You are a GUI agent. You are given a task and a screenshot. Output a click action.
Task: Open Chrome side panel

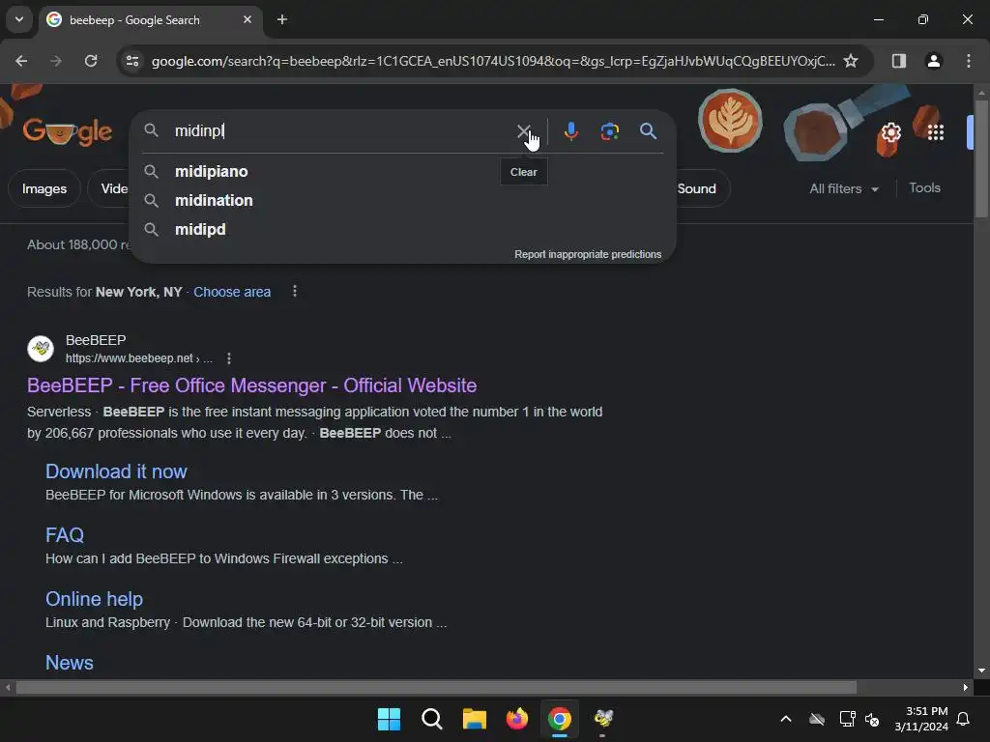coord(898,61)
